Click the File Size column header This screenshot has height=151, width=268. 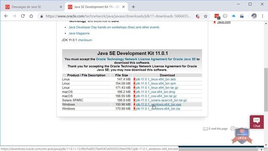[x=121, y=75]
